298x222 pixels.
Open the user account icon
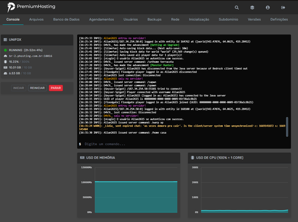268,8
